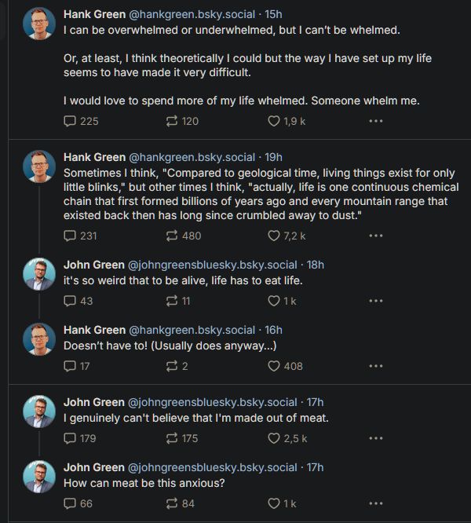The width and height of the screenshot is (471, 523).
Task: Like the 'How can meat be this anxious?' post
Action: [274, 503]
